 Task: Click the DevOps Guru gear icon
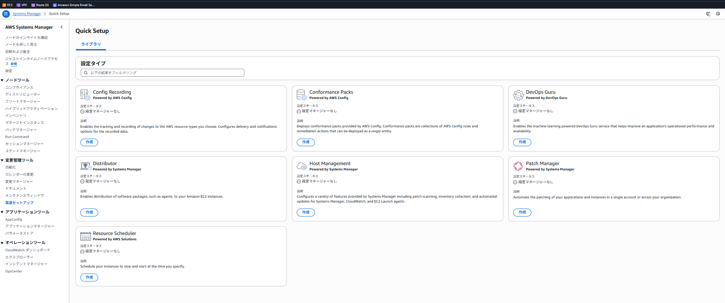click(x=518, y=94)
